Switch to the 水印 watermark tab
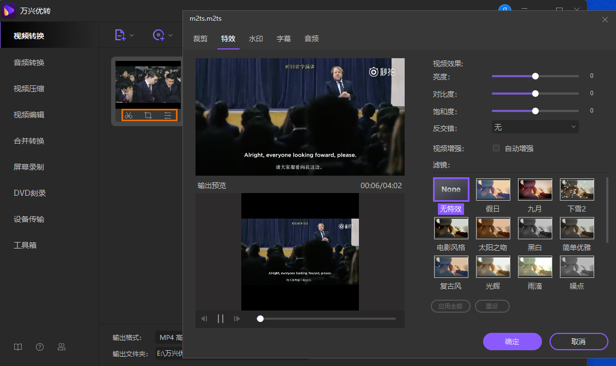Screen dimensions: 616x366 [x=256, y=39]
